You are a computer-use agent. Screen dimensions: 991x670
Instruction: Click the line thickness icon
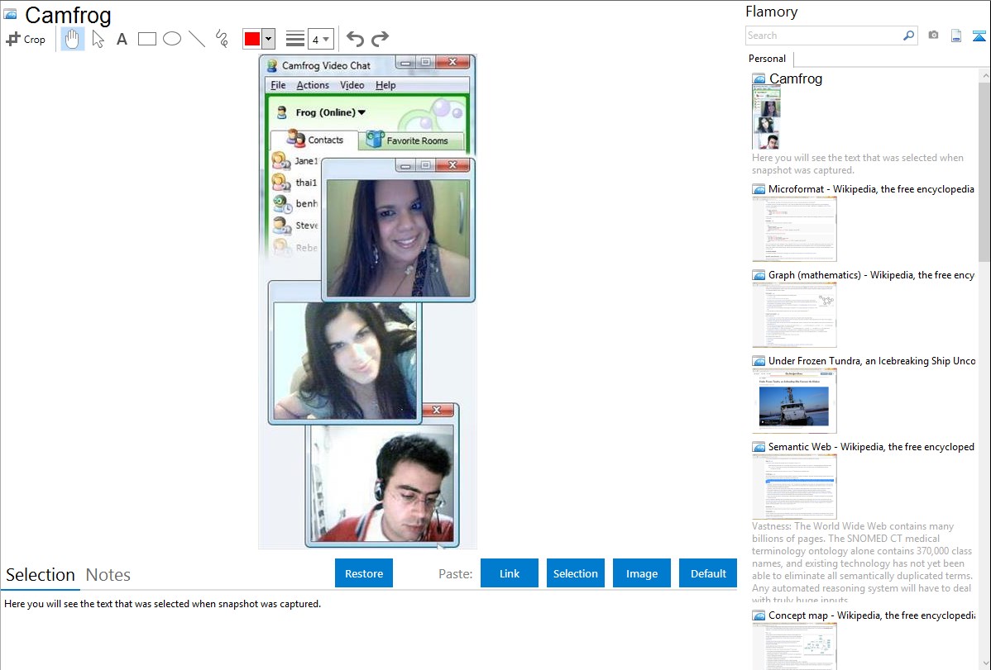coord(295,39)
